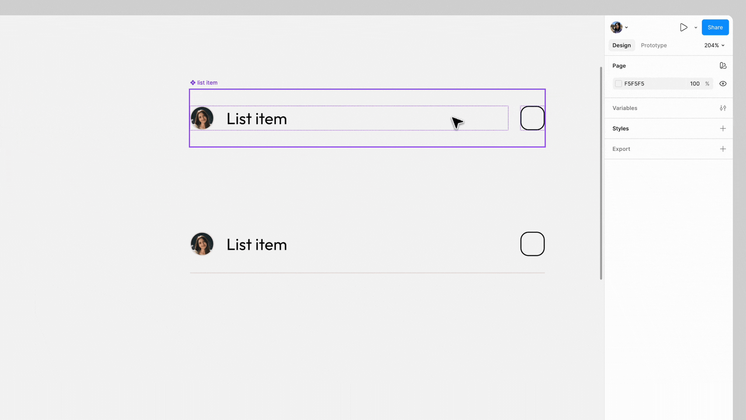This screenshot has height=420, width=746.
Task: Toggle page background visibility eye
Action: [x=723, y=84]
